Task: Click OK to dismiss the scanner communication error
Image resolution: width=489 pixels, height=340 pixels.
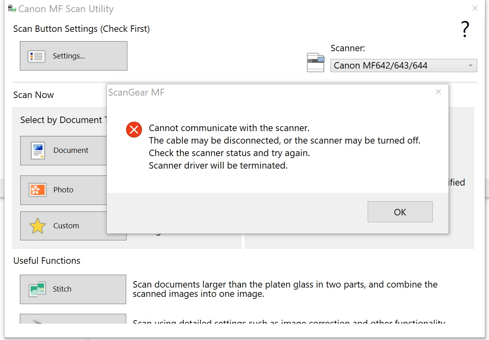Action: coord(400,212)
